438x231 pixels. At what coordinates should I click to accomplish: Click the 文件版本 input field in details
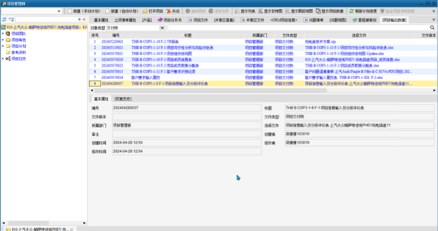187,117
